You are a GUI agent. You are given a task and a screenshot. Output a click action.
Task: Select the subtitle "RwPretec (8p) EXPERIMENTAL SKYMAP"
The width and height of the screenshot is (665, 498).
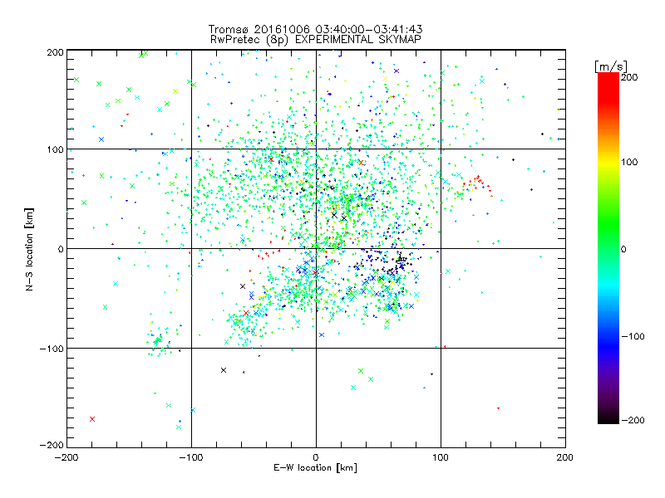[316, 40]
